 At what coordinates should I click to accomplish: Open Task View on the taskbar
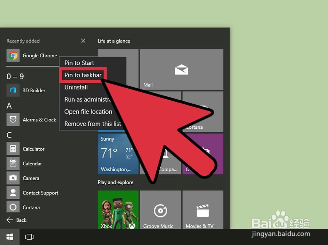[29, 237]
